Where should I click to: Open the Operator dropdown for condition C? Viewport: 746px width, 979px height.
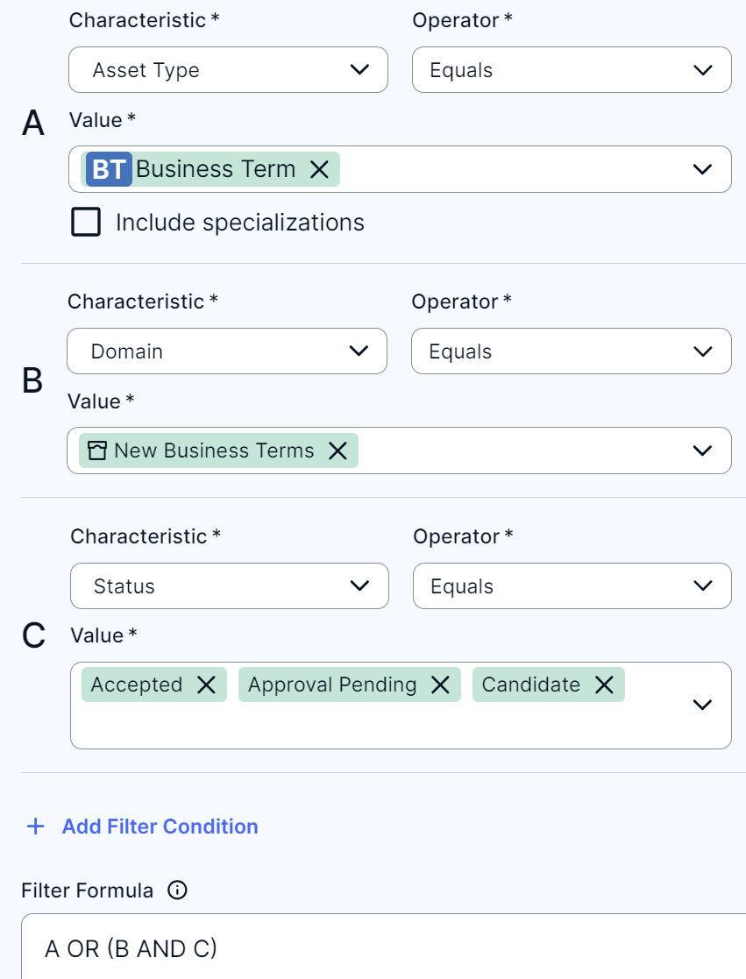pyautogui.click(x=572, y=586)
